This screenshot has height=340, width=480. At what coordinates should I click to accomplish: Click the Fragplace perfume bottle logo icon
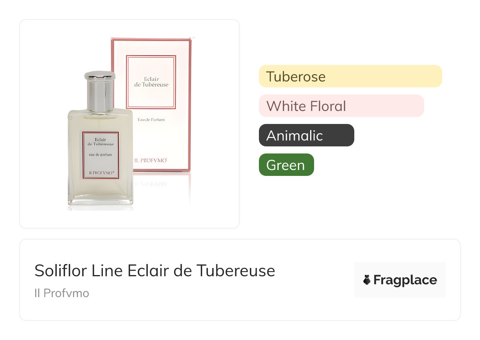tap(367, 280)
